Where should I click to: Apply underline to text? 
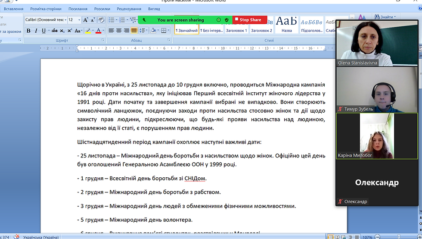click(43, 31)
